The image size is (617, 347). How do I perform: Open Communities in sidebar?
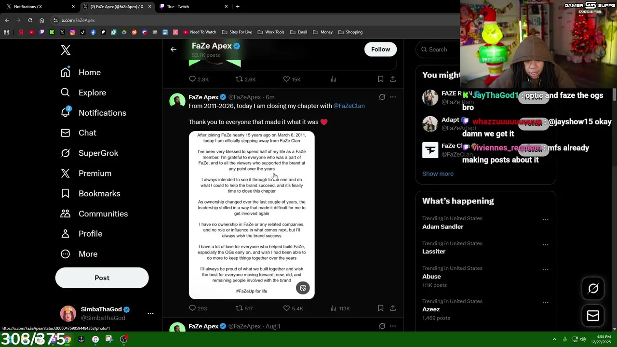pyautogui.click(x=94, y=214)
